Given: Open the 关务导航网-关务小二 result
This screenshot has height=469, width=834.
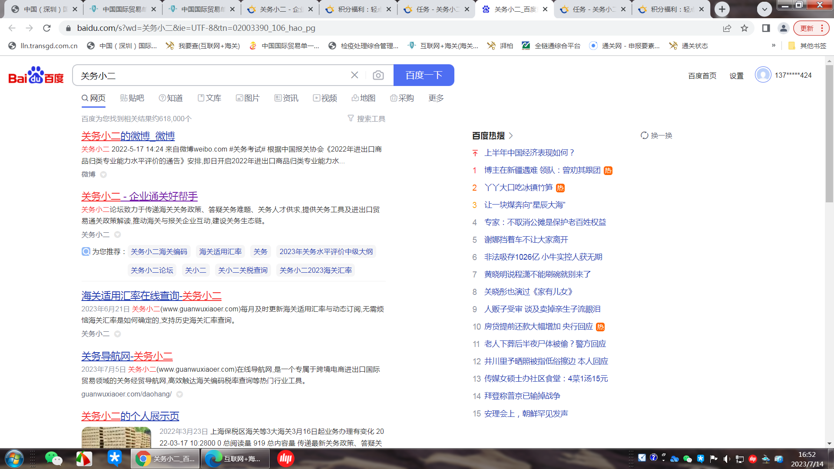Looking at the screenshot, I should coord(127,356).
